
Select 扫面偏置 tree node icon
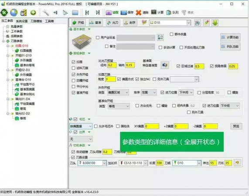(17, 51)
